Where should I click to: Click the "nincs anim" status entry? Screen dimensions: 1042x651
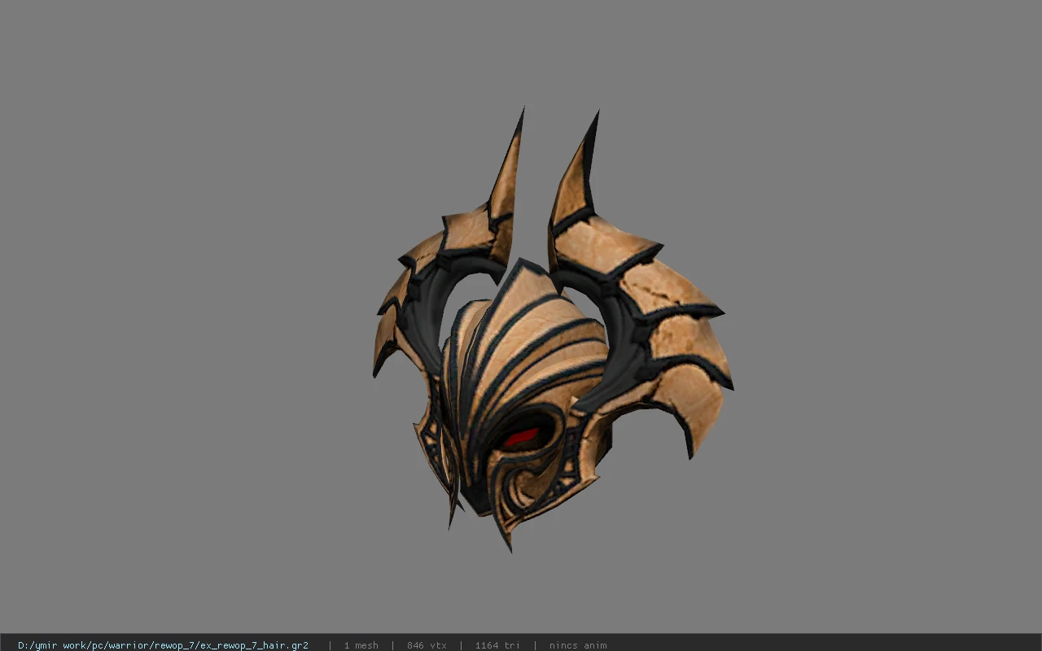(x=578, y=645)
